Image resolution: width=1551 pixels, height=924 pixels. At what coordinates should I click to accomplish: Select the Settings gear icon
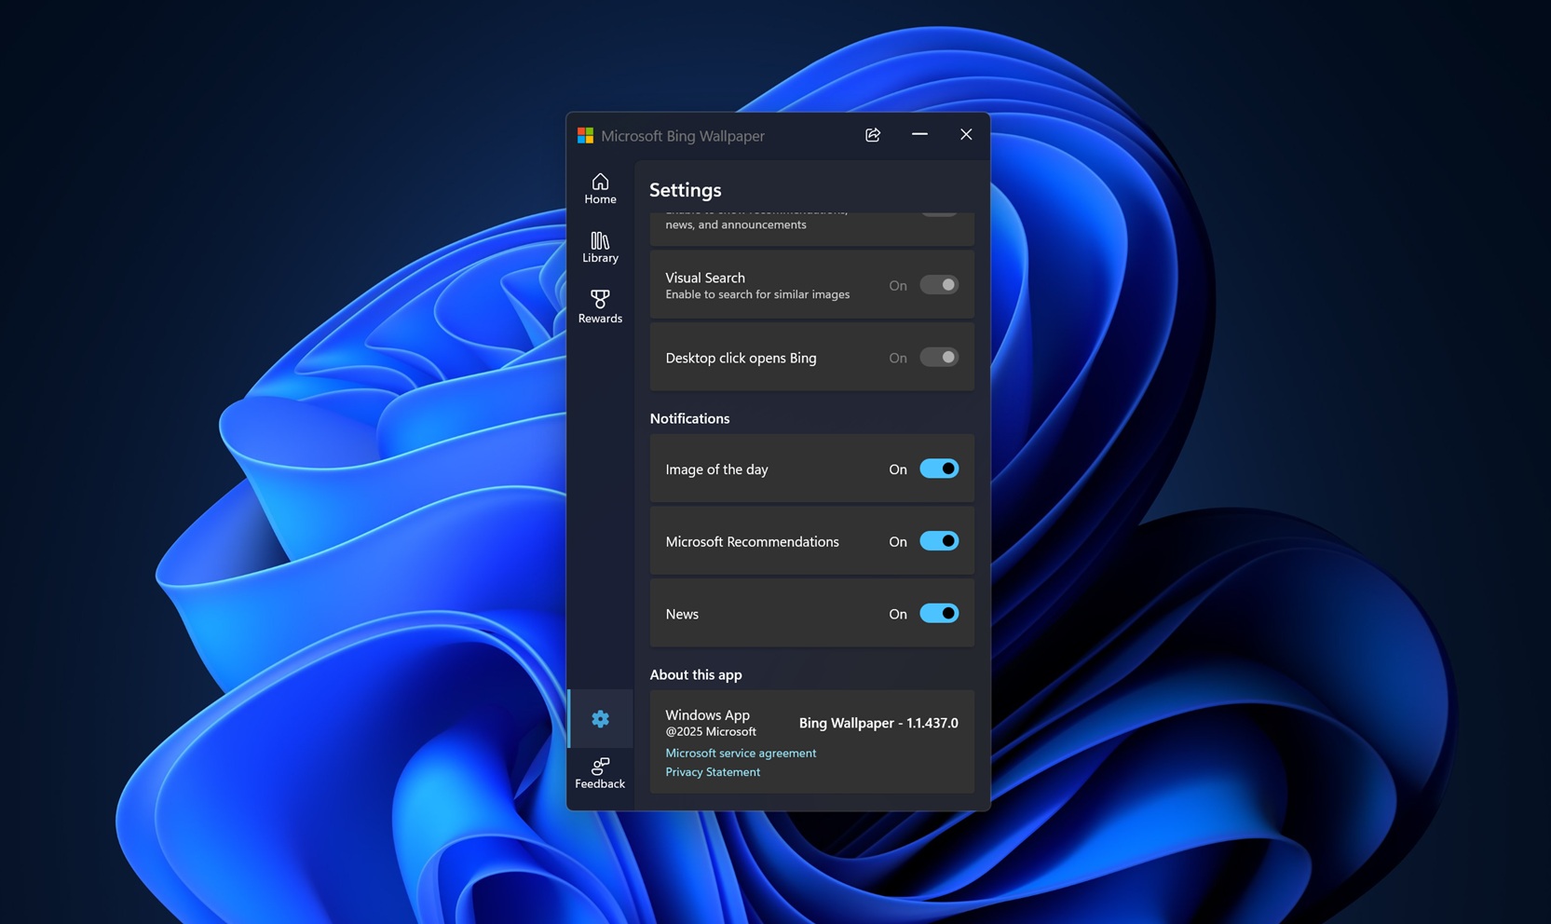600,718
